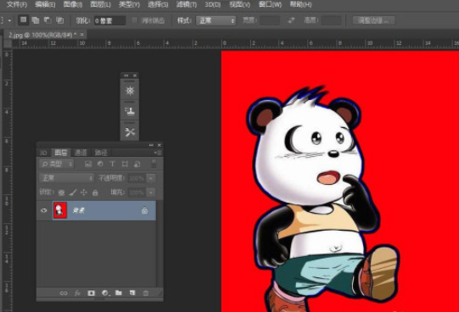Toggle the 消除锯齿 anti-alias checkbox
The width and height of the screenshot is (459, 312).
coord(134,20)
